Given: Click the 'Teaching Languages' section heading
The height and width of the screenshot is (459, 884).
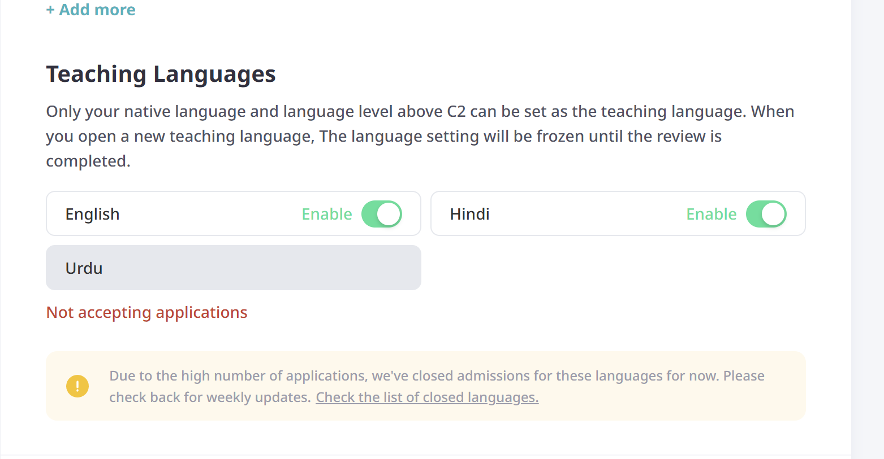Looking at the screenshot, I should click(x=161, y=74).
